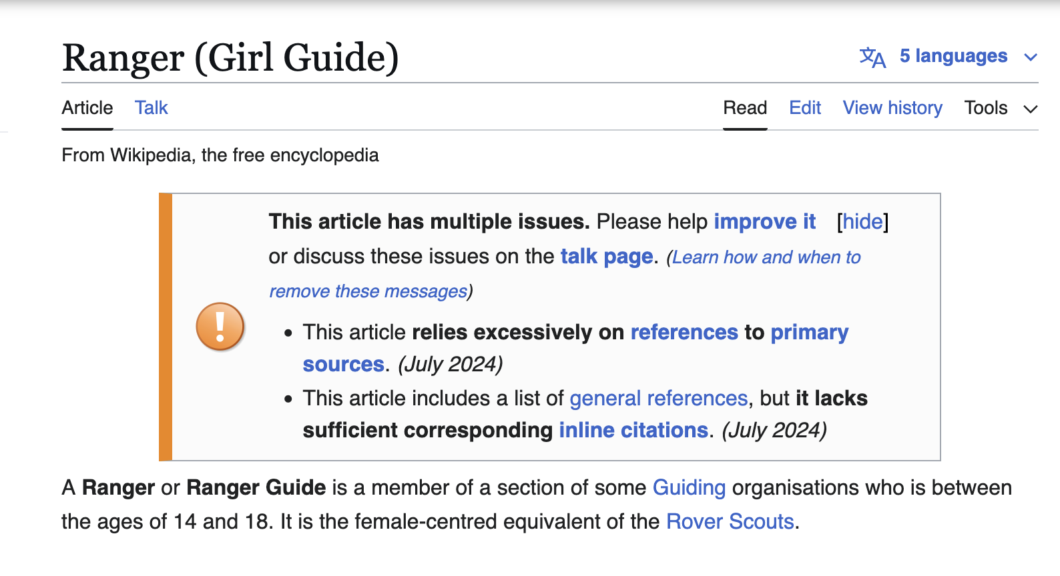
Task: Select the Read view tab
Action: [x=745, y=108]
